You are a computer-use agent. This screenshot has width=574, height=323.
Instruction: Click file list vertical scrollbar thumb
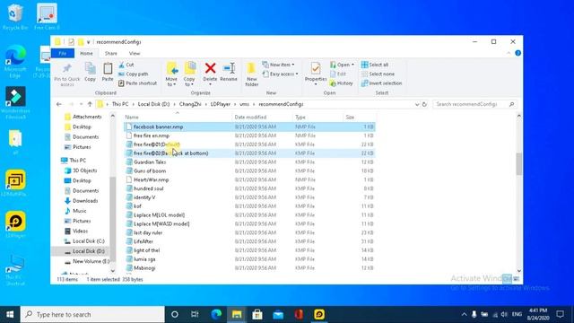[x=518, y=163]
